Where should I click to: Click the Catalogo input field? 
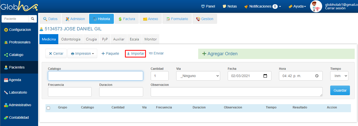point(95,76)
